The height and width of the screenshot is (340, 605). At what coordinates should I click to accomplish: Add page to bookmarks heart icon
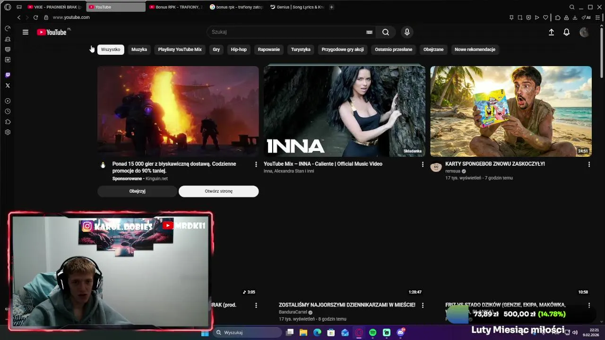(545, 17)
